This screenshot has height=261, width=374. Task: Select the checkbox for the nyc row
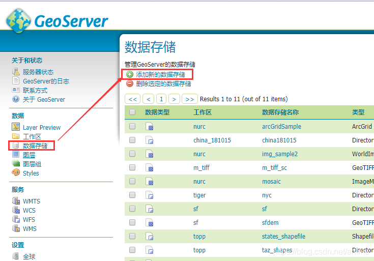click(132, 195)
